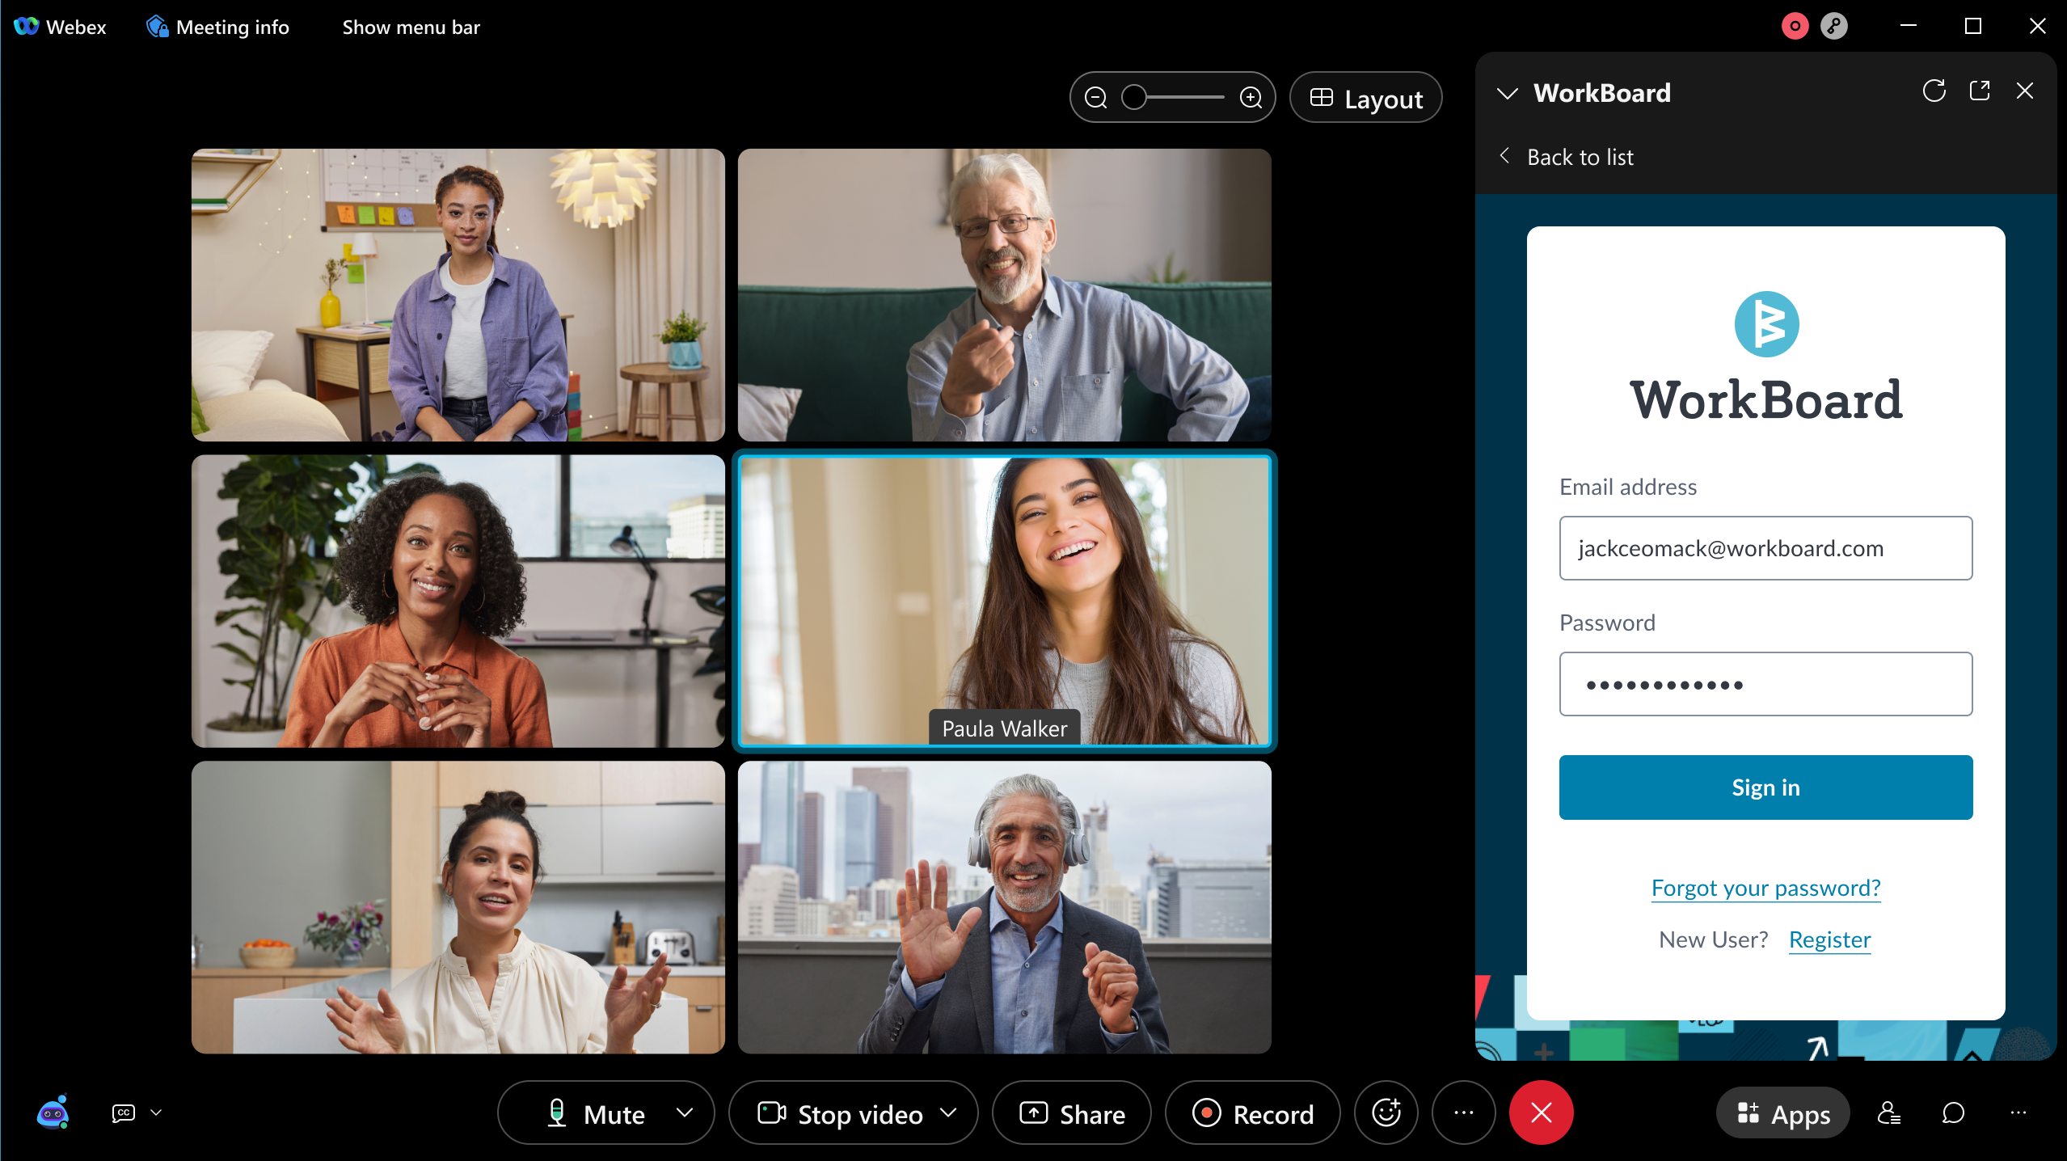Click the New User? text
This screenshot has width=2067, height=1161.
[1713, 939]
